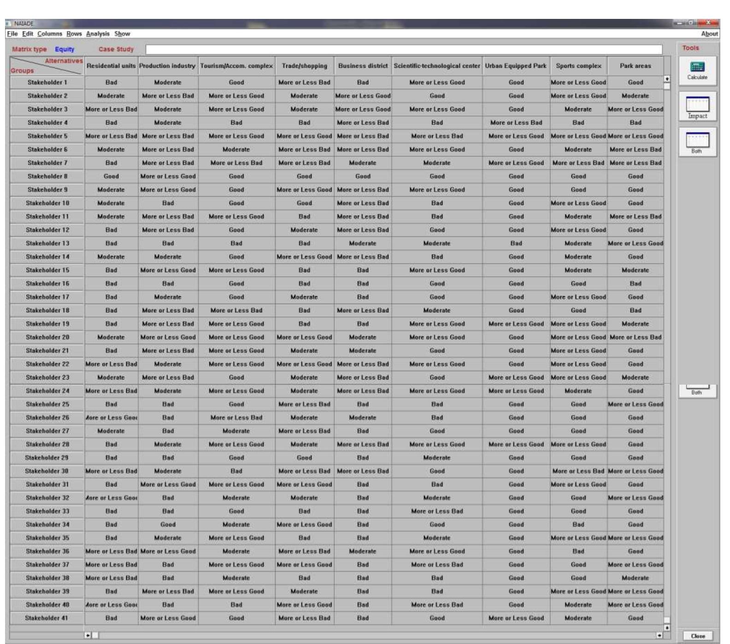The image size is (730, 644).
Task: Click Stakeholder 41's Scientific-technological center cell
Action: click(437, 618)
